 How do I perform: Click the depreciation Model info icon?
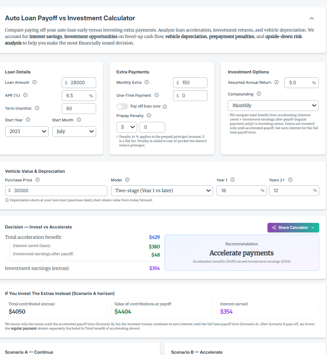(x=127, y=180)
